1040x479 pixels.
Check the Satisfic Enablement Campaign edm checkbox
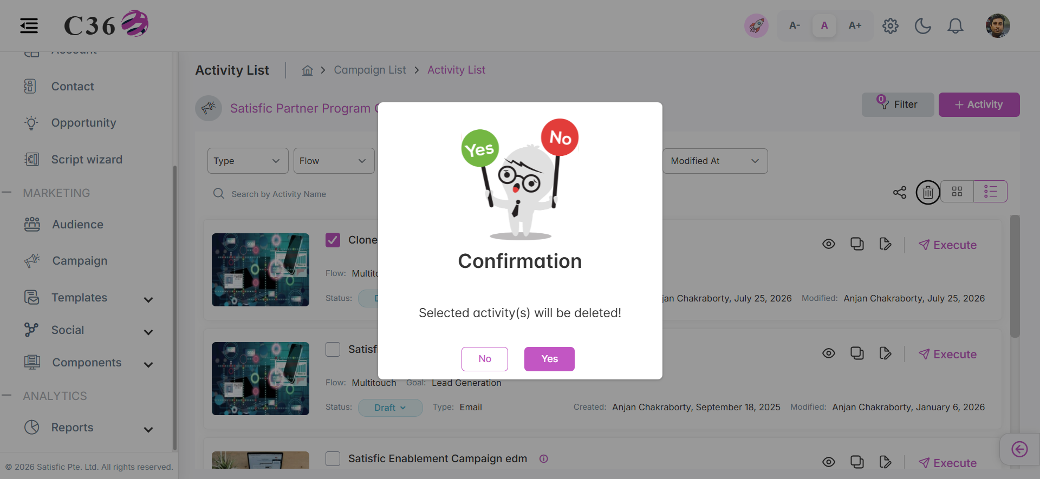click(x=333, y=458)
